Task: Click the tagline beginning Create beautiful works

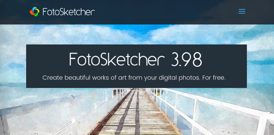Action: coord(134,78)
